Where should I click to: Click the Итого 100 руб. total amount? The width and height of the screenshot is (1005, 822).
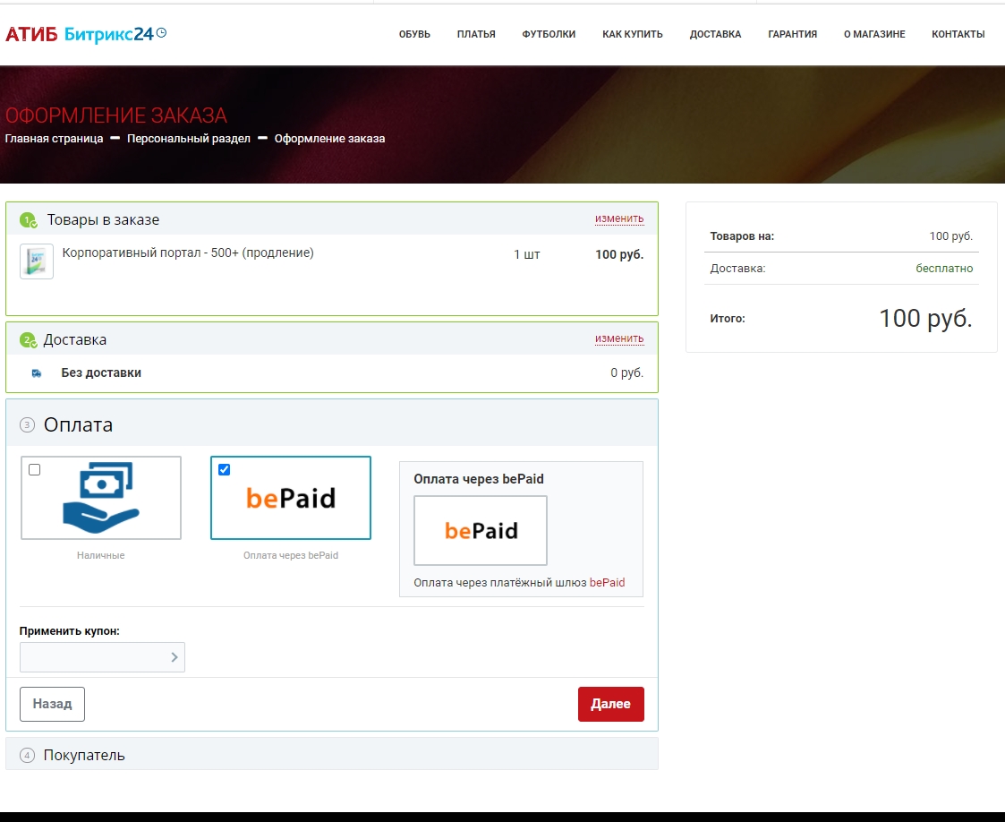(924, 318)
